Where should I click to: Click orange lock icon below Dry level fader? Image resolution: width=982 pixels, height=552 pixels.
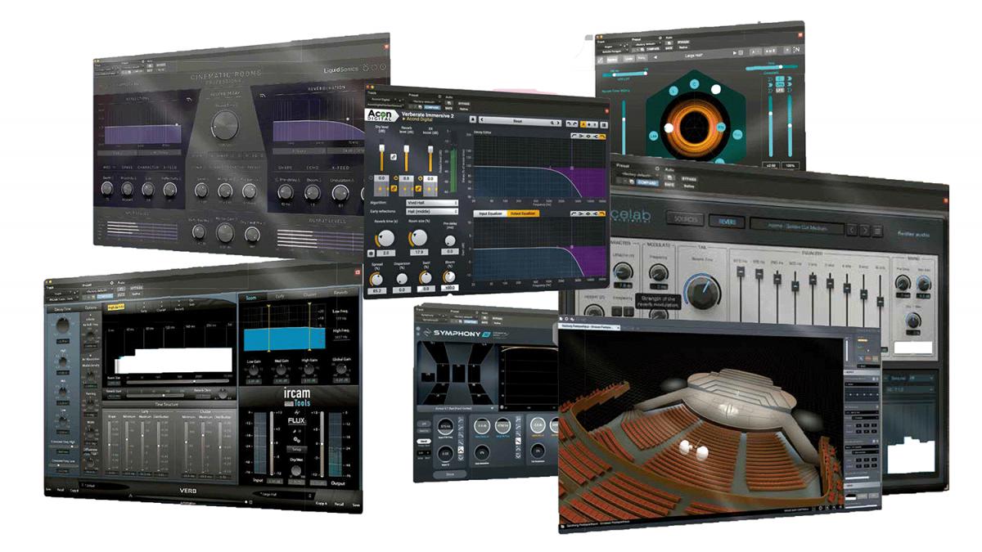click(x=394, y=188)
